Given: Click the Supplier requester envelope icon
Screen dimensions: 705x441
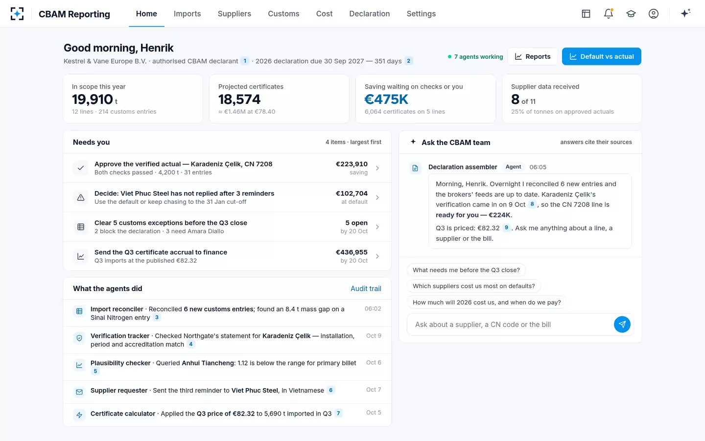Looking at the screenshot, I should tap(79, 392).
